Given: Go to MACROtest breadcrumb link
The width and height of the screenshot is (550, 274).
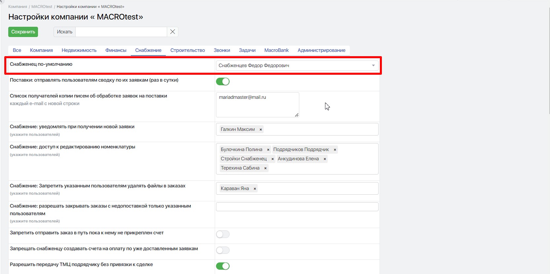Looking at the screenshot, I should tap(42, 7).
